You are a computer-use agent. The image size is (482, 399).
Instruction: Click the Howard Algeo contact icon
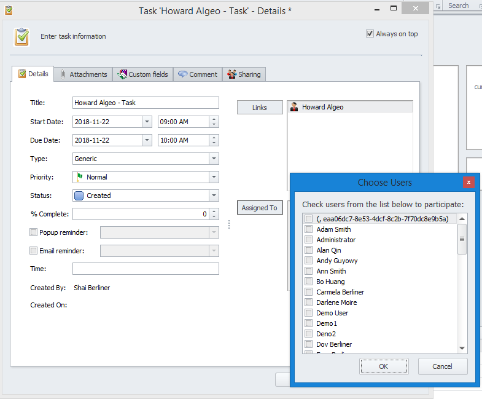[x=294, y=107]
